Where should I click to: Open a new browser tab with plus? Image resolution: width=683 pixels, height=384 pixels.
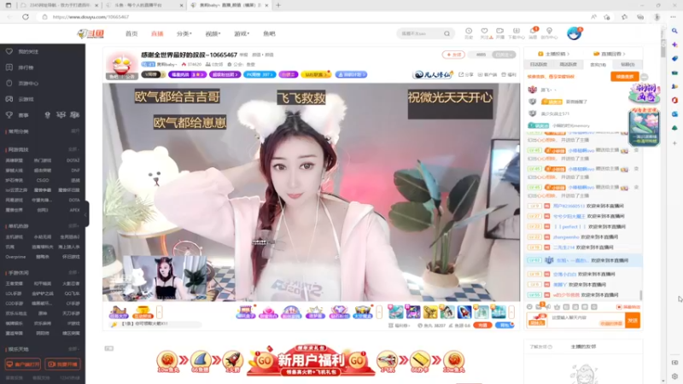pos(278,5)
